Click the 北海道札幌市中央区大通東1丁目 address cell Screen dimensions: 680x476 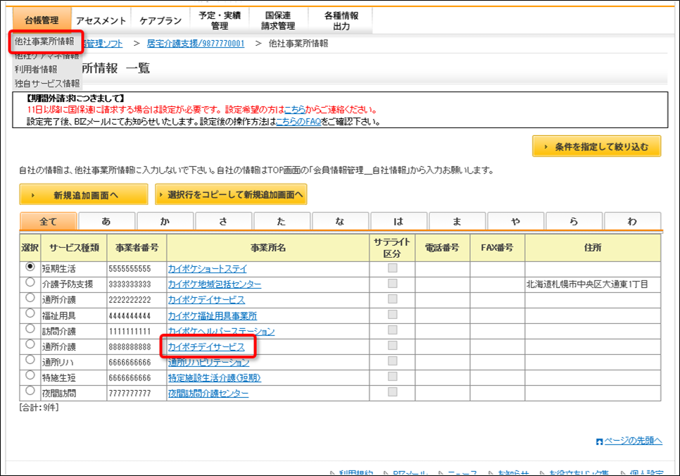click(593, 284)
